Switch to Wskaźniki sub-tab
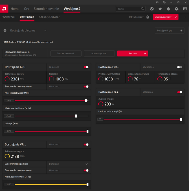The image size is (189, 191). coord(9,17)
